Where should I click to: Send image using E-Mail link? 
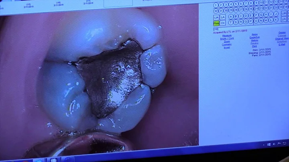(x=282, y=45)
